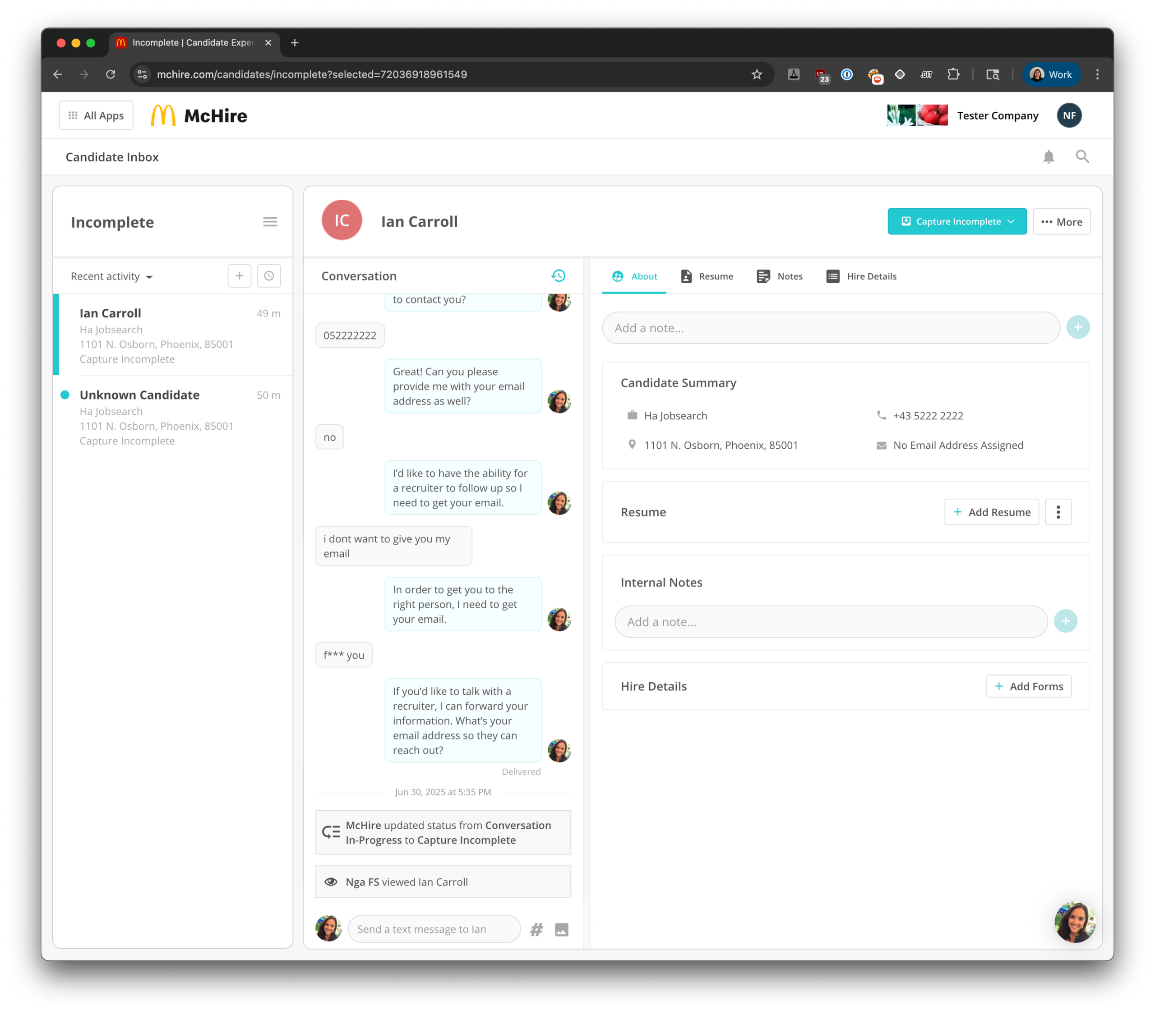Switch to the Hire Details tab
1155x1015 pixels.
click(x=861, y=276)
